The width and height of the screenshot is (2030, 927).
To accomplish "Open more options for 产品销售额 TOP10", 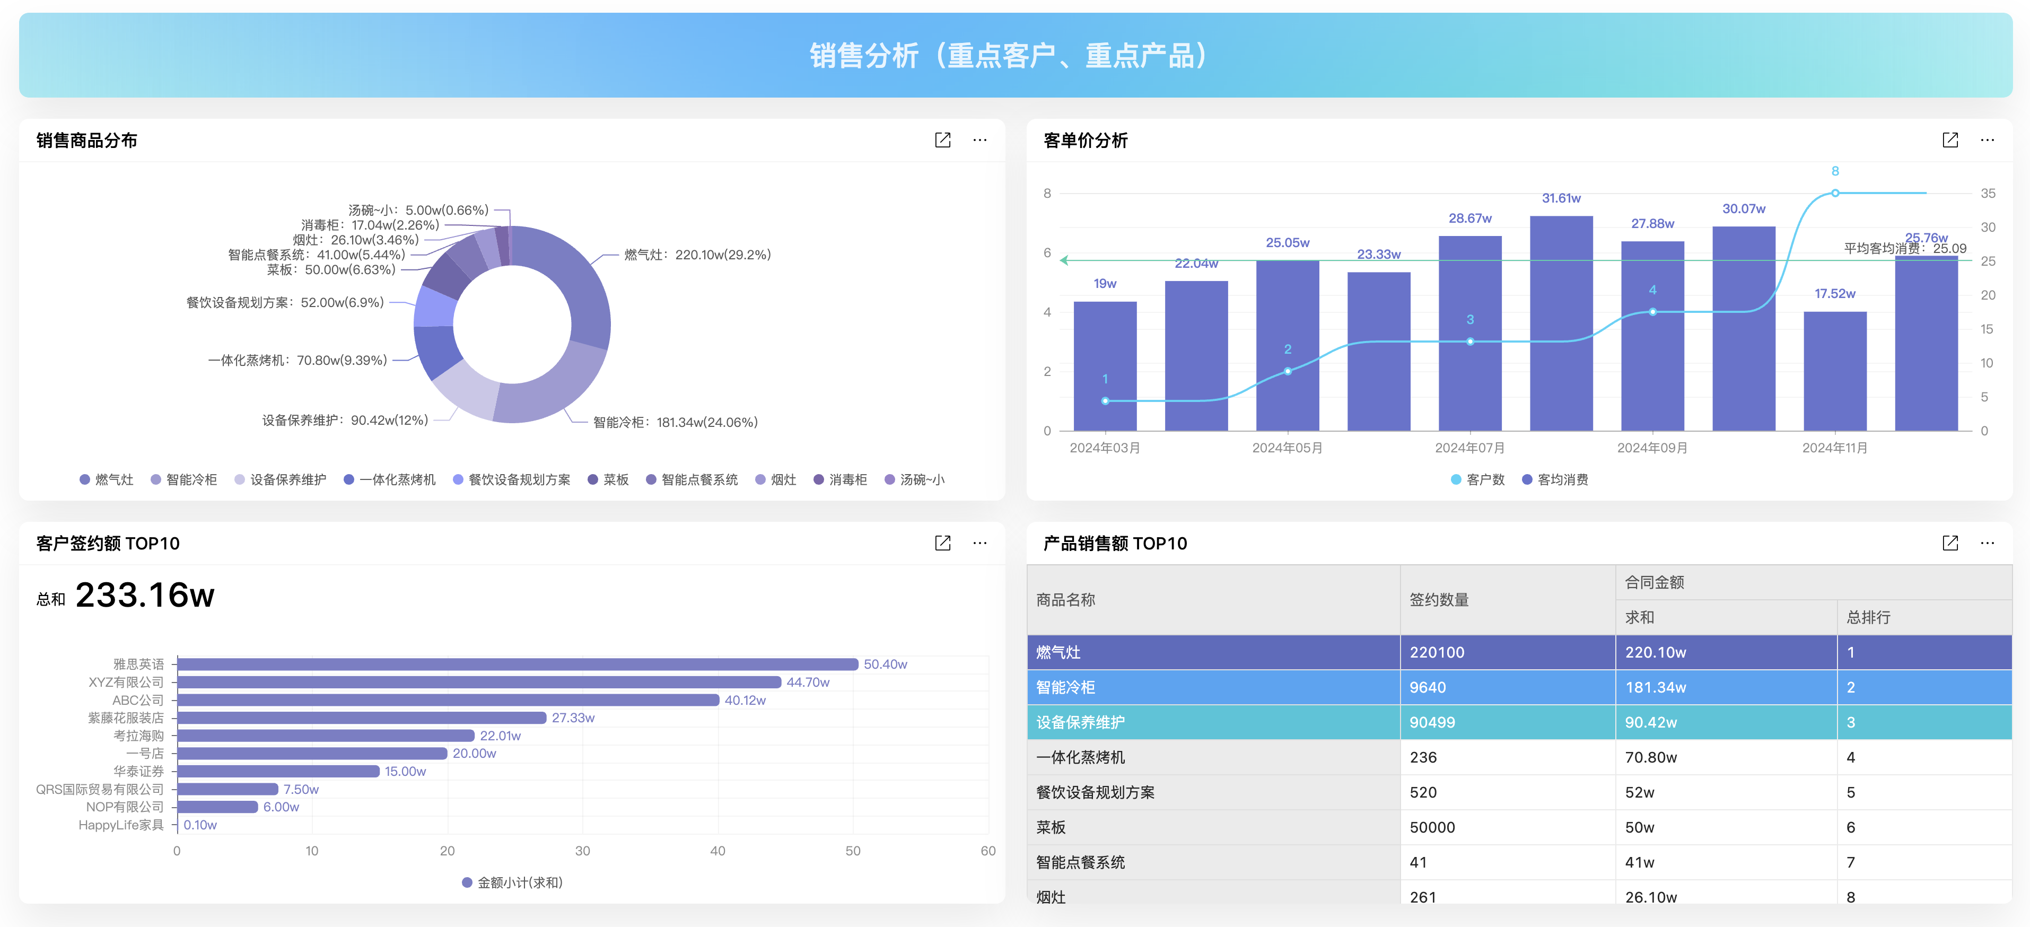I will tap(1987, 543).
